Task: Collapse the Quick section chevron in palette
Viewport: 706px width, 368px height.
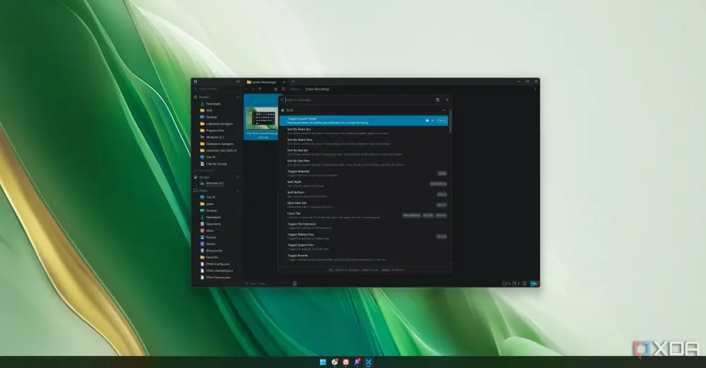Action: pyautogui.click(x=444, y=110)
